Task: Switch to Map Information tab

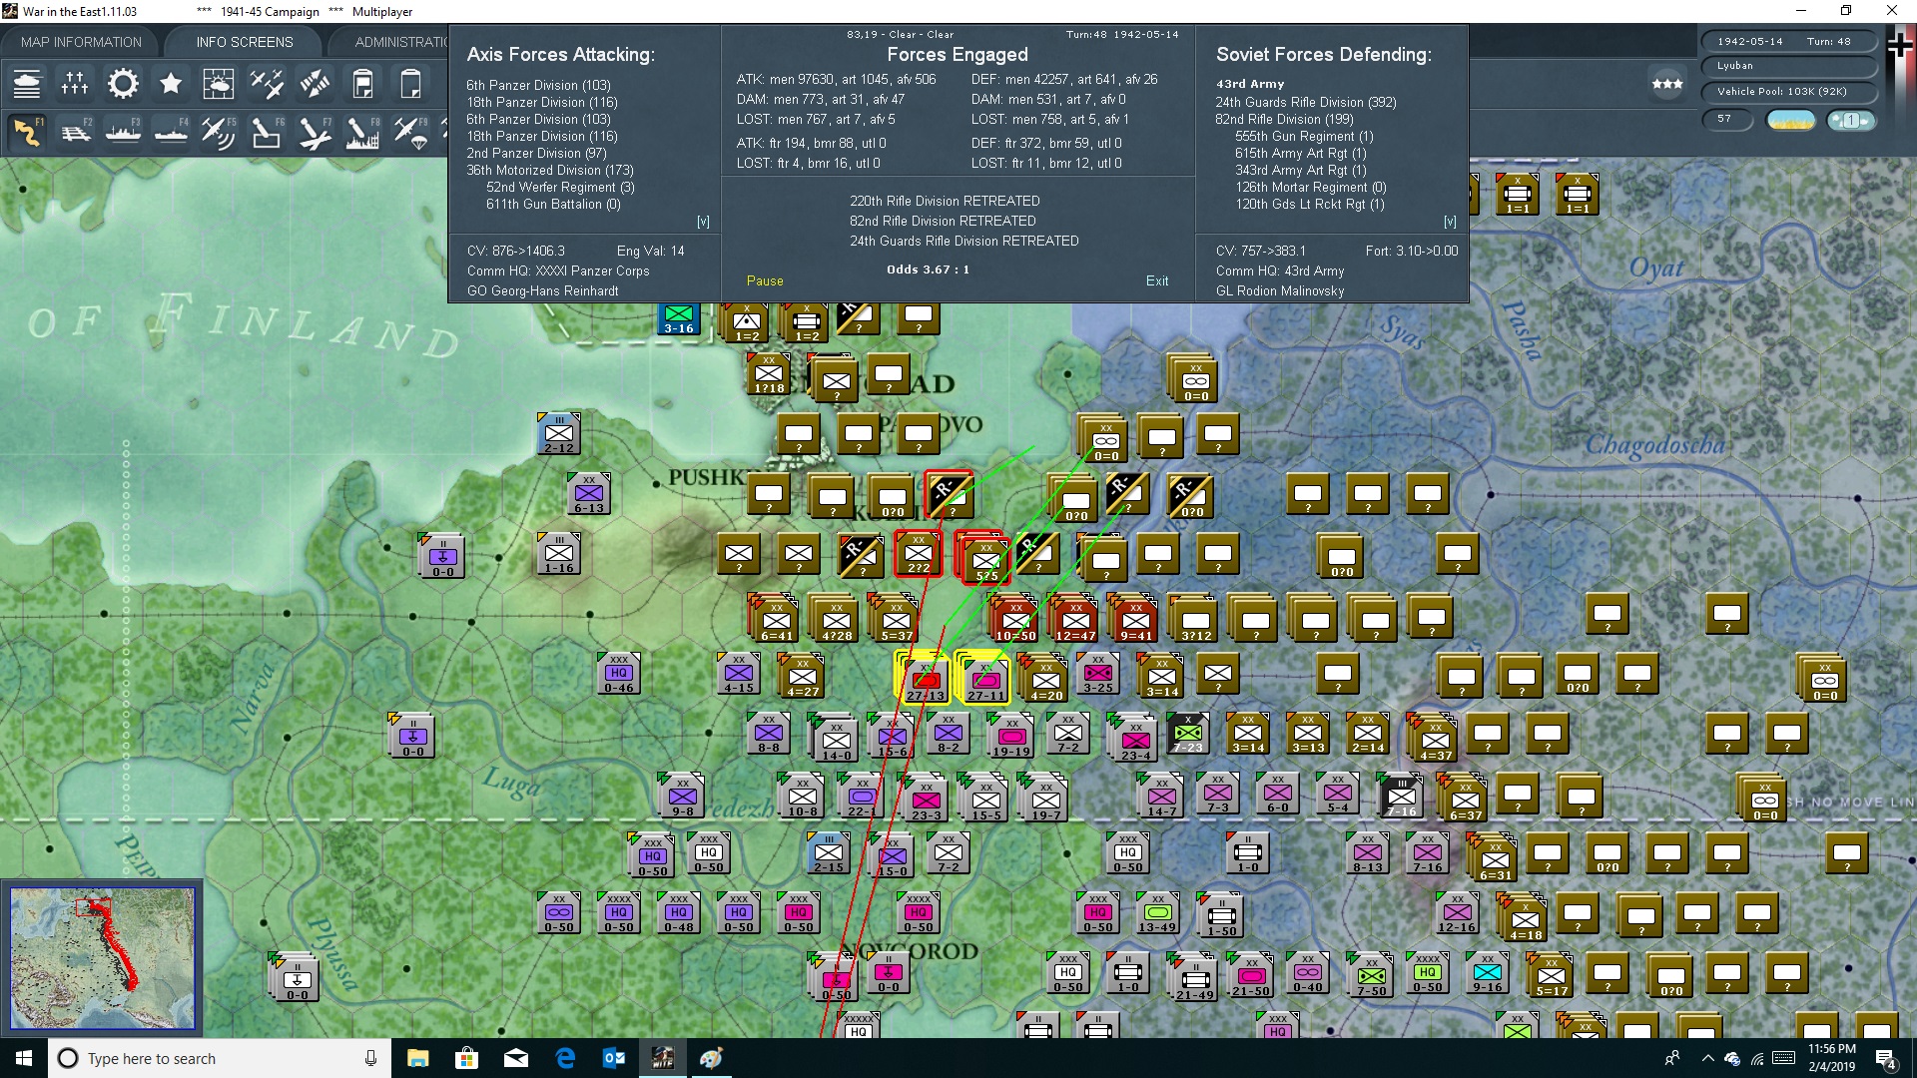Action: (x=81, y=42)
